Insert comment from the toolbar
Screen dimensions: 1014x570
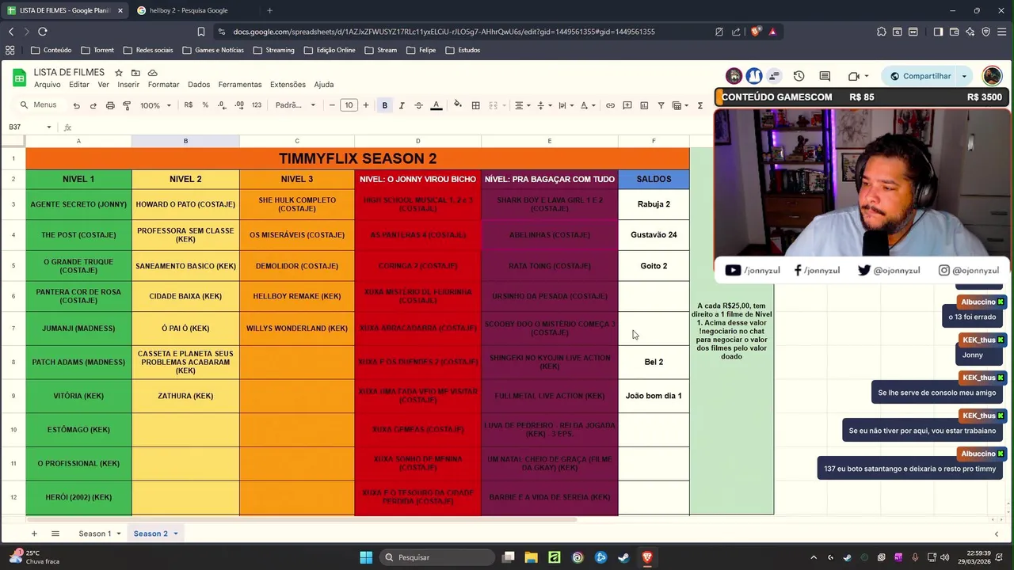click(627, 105)
